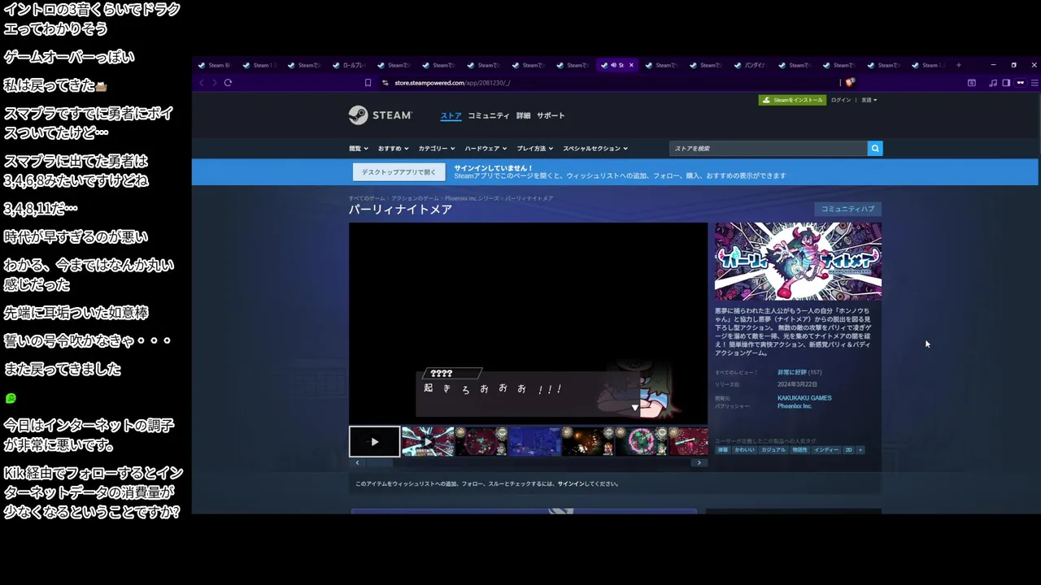Go back with the browser back arrow
This screenshot has width=1041, height=585.
click(x=201, y=83)
